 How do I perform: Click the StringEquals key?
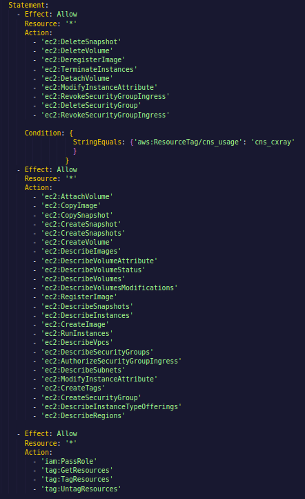click(x=99, y=142)
